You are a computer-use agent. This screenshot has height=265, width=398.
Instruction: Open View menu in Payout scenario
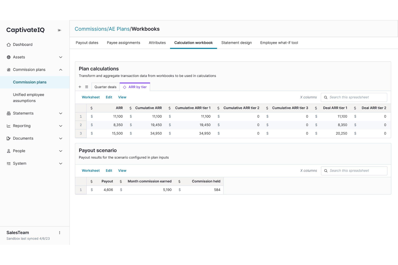[x=122, y=170]
